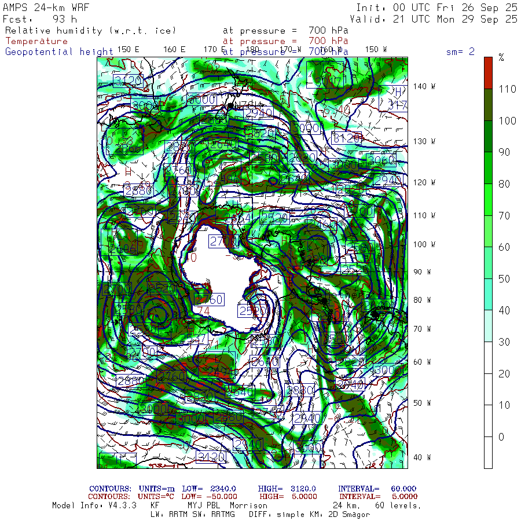The height and width of the screenshot is (521, 521).
Task: Click the red top segment of the color bar
Action: tap(488, 73)
